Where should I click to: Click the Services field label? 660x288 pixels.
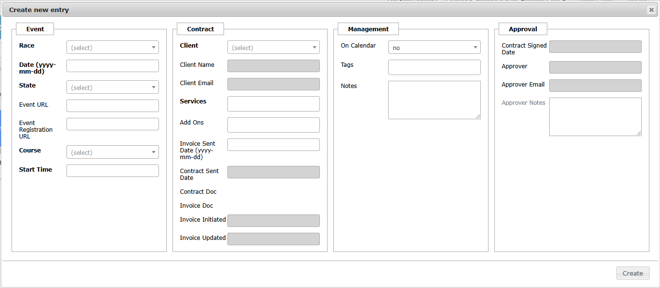[x=193, y=101]
